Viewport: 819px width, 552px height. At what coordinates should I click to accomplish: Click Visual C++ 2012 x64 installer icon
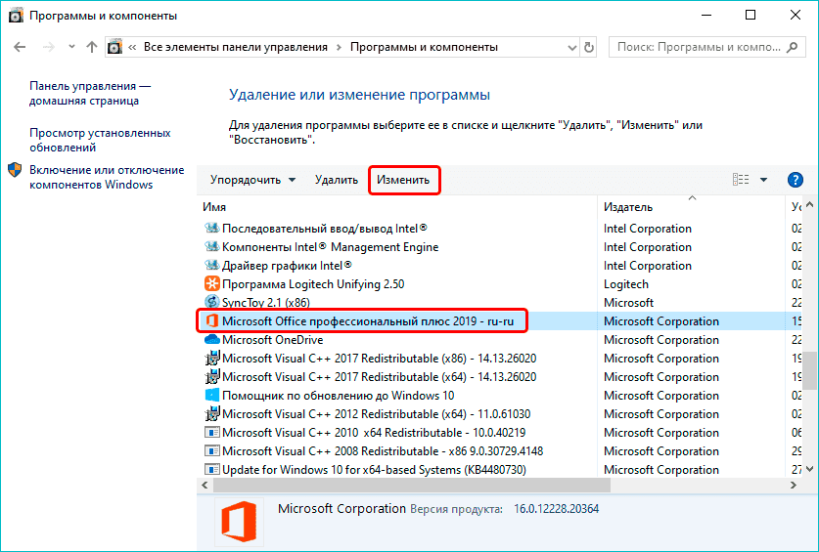tap(211, 413)
